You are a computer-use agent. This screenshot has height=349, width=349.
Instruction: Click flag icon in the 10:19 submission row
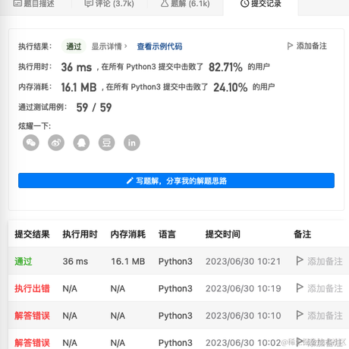pos(300,288)
